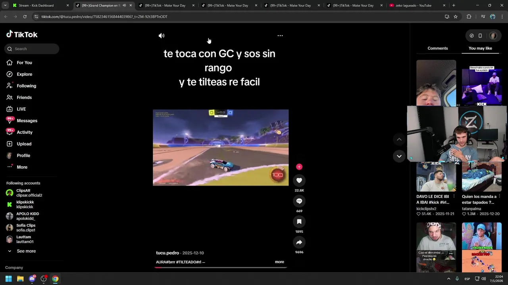
Task: Open File Explorer from the taskbar
Action: [20, 279]
